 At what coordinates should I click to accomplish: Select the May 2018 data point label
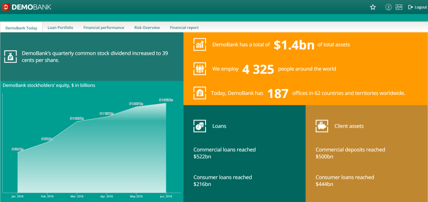point(136,104)
